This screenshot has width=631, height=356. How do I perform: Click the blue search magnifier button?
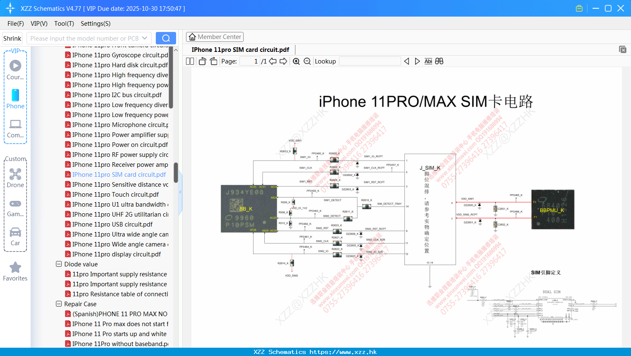pyautogui.click(x=166, y=38)
